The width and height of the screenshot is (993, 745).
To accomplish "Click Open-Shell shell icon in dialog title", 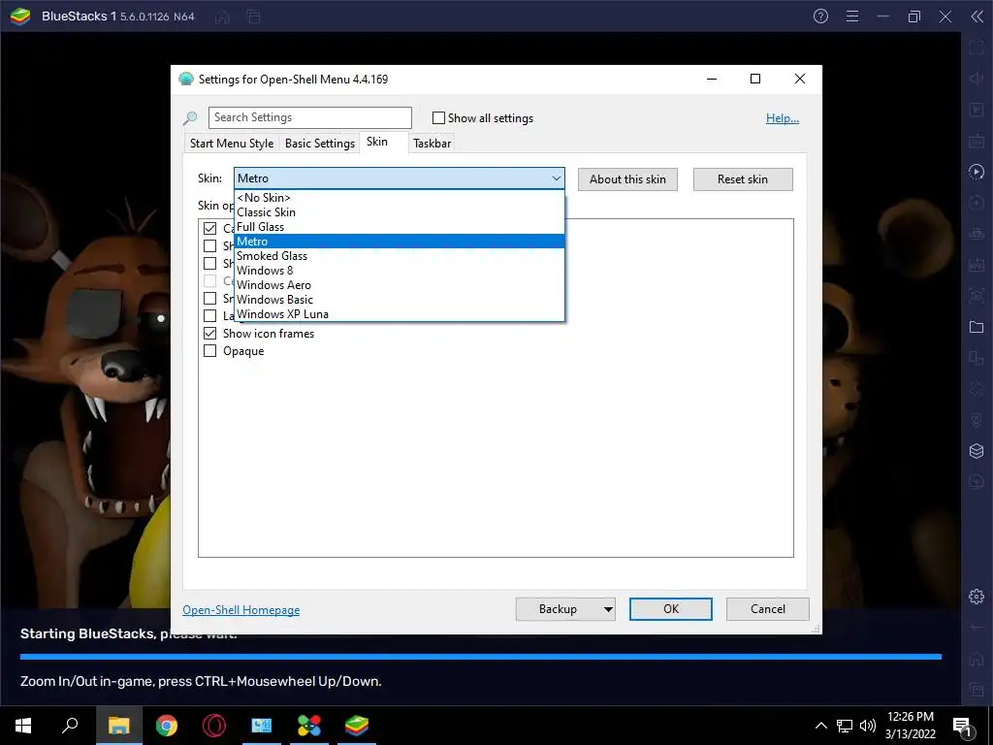I will click(x=185, y=79).
